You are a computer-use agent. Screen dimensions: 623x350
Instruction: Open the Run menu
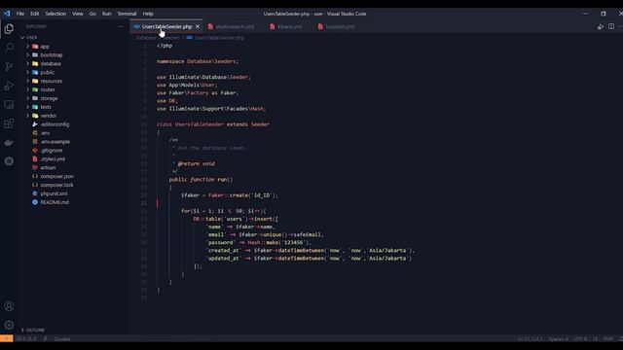click(x=106, y=14)
